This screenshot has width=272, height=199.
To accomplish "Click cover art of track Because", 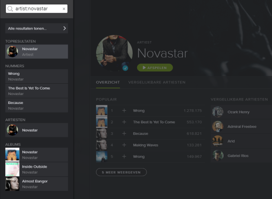I will pos(102,134).
